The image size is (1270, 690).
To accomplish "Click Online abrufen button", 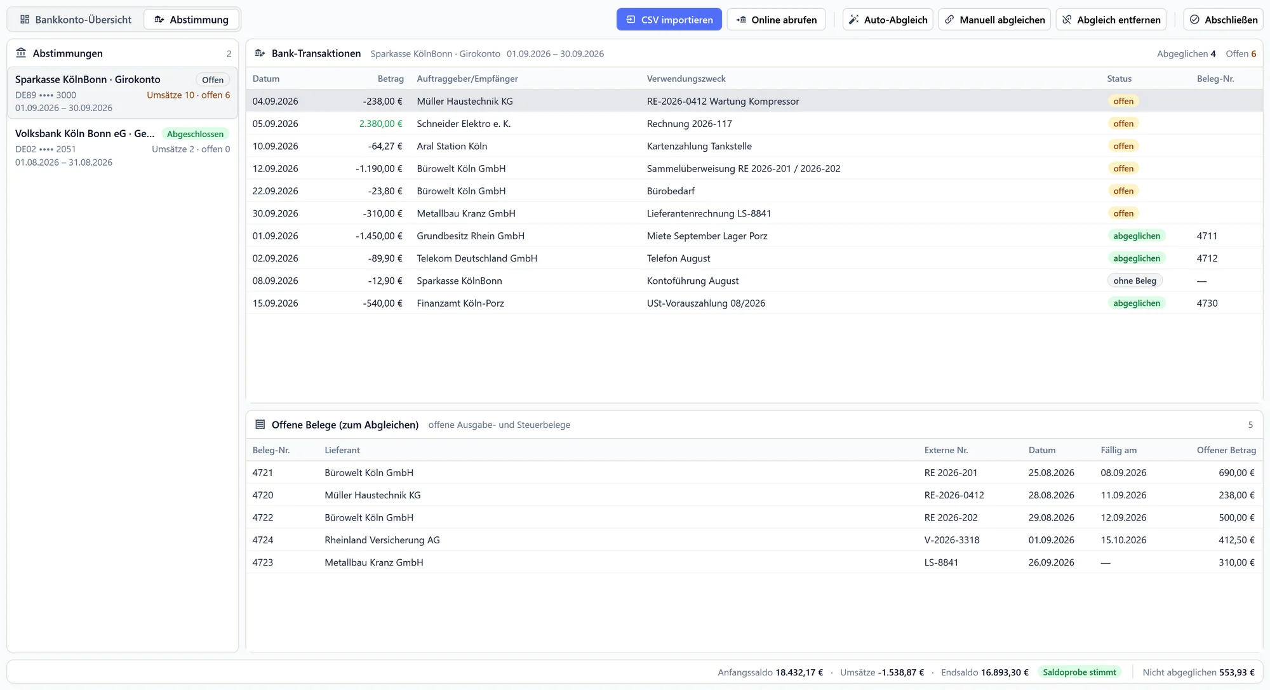I will (776, 20).
